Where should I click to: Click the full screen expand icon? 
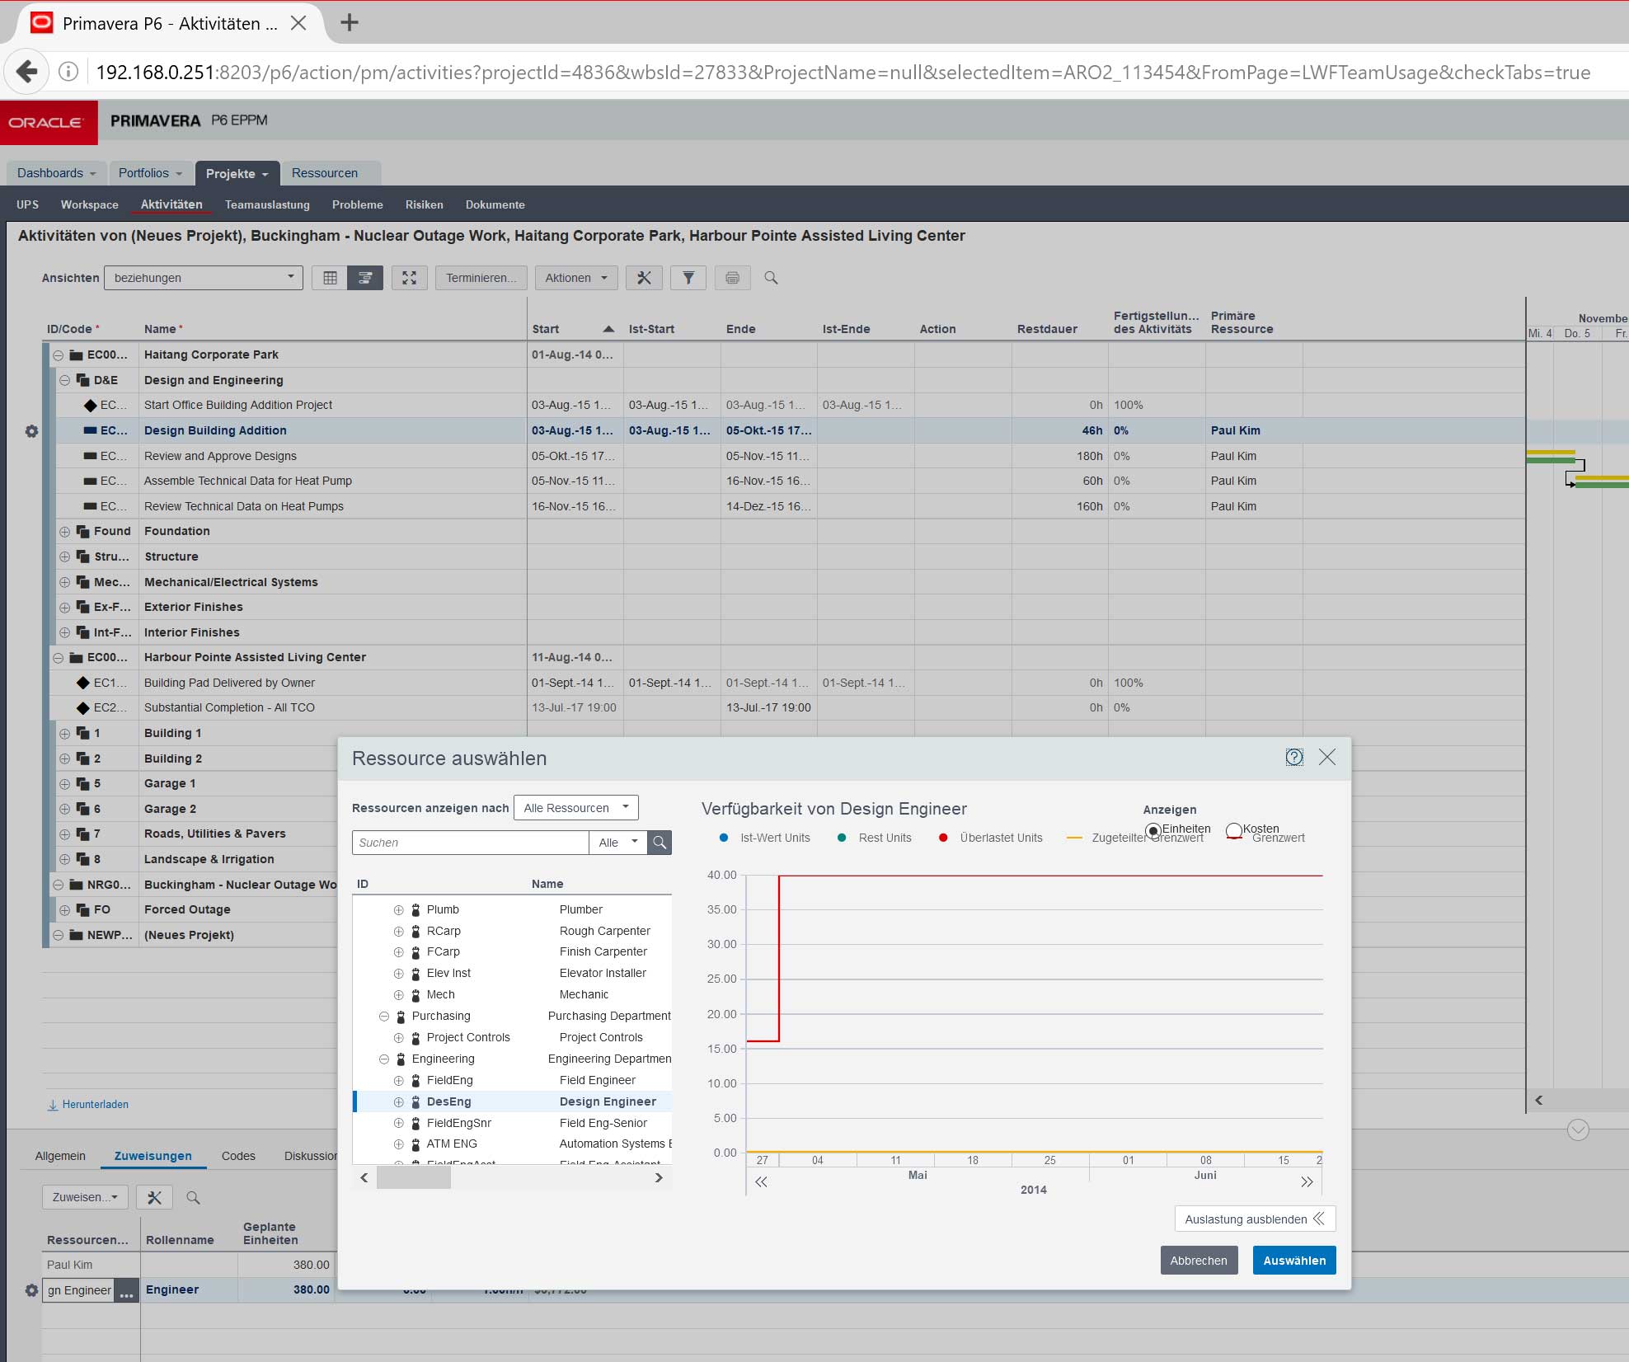tap(409, 278)
